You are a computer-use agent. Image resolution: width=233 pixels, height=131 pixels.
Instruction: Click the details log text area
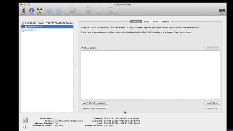[x=150, y=75]
